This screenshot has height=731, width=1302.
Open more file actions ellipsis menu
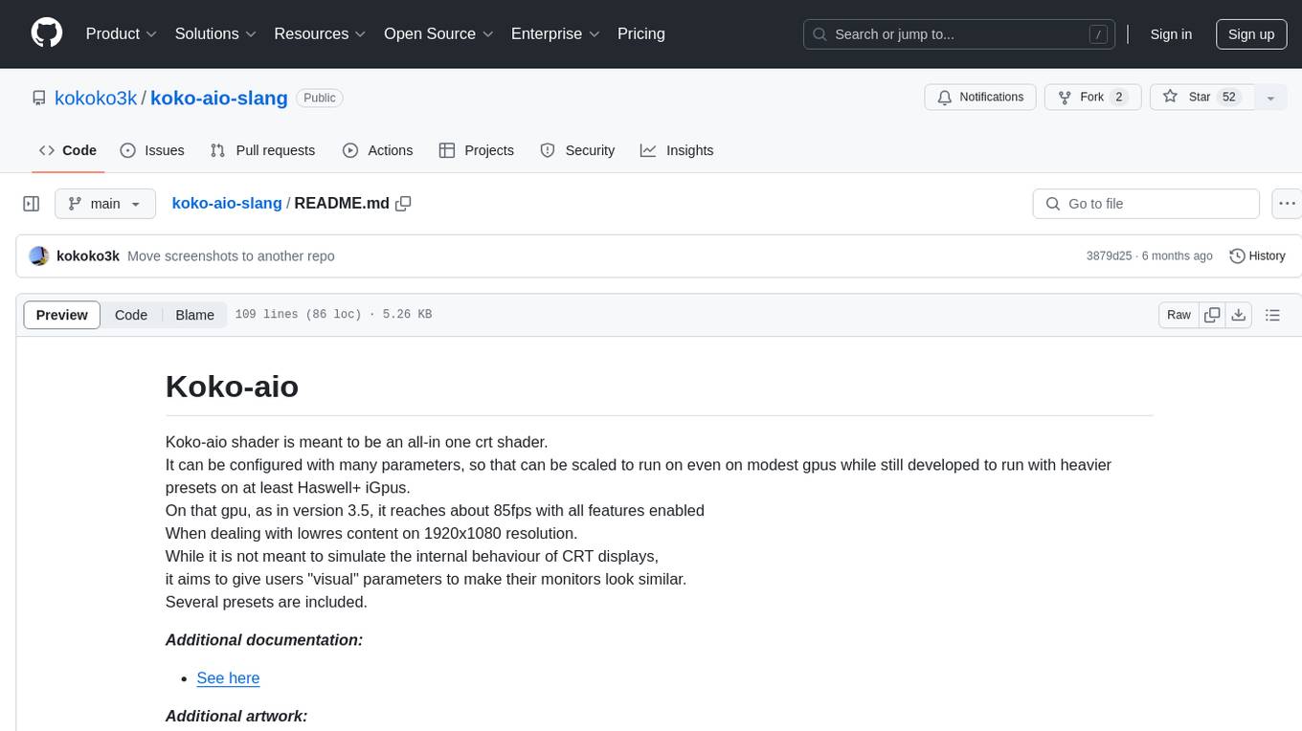pyautogui.click(x=1287, y=204)
